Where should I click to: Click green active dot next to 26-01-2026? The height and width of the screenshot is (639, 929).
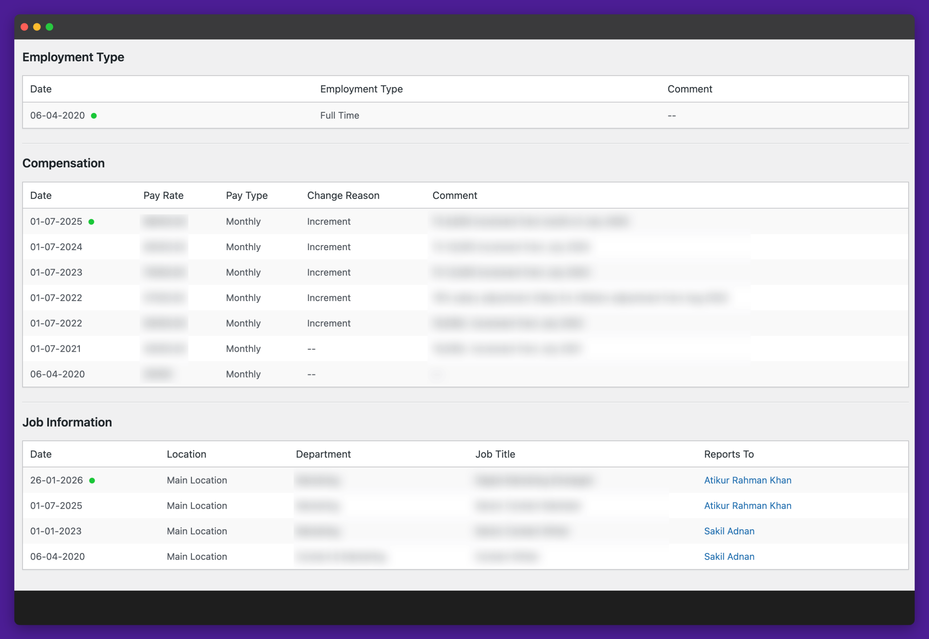(92, 480)
